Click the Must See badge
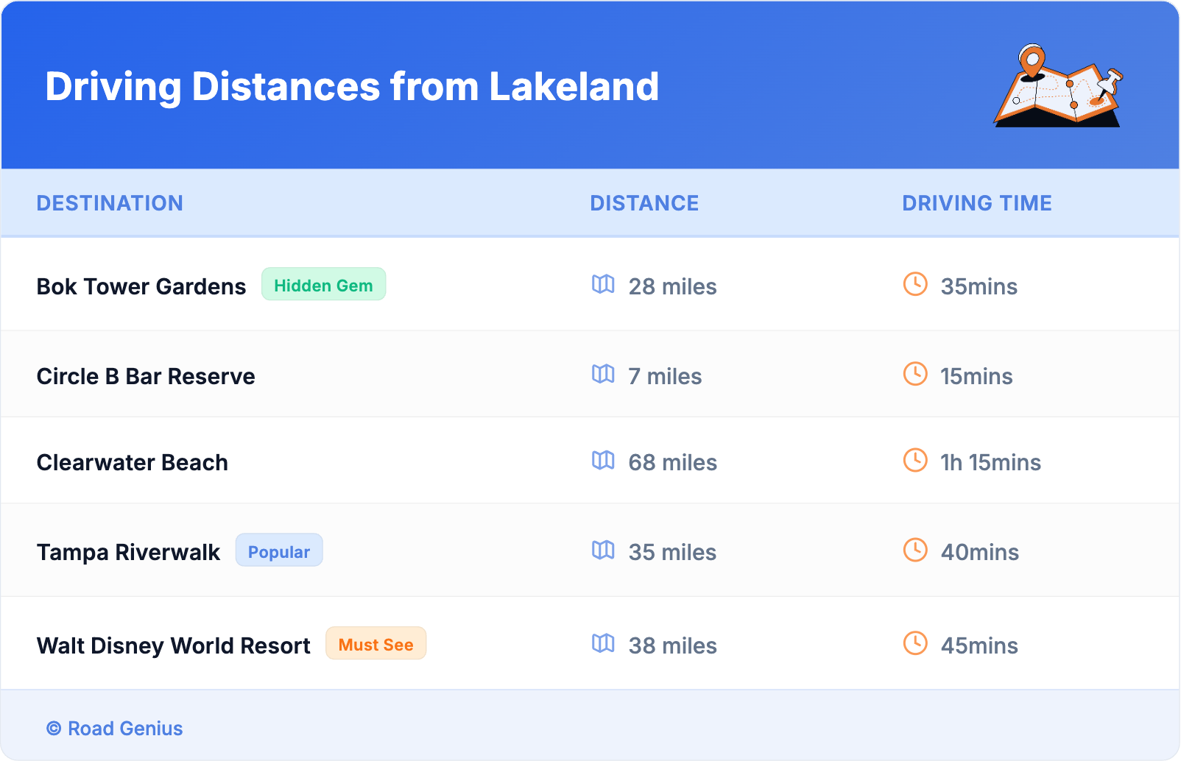1181x761 pixels. pyautogui.click(x=376, y=644)
